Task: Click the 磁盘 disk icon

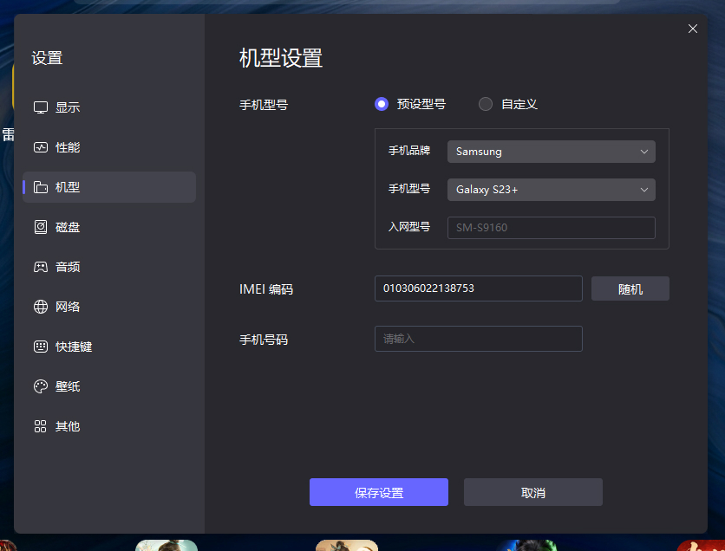Action: (39, 226)
